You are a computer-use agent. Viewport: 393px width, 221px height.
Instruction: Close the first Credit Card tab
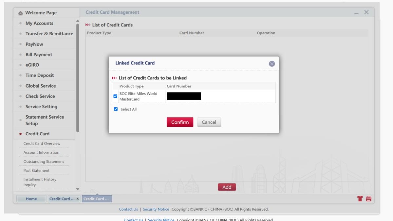pyautogui.click(x=78, y=199)
